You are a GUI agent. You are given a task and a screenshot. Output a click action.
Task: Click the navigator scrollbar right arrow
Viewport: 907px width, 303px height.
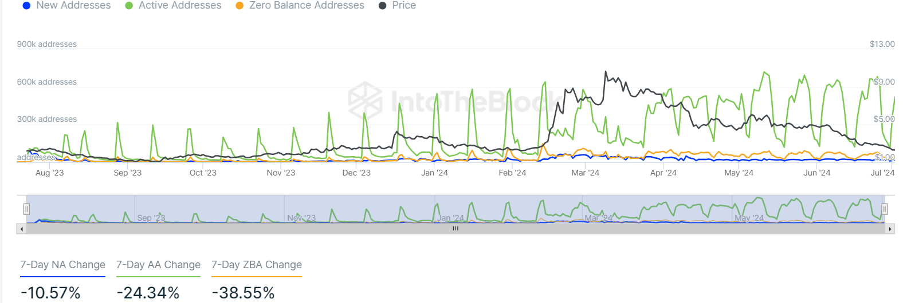[890, 229]
